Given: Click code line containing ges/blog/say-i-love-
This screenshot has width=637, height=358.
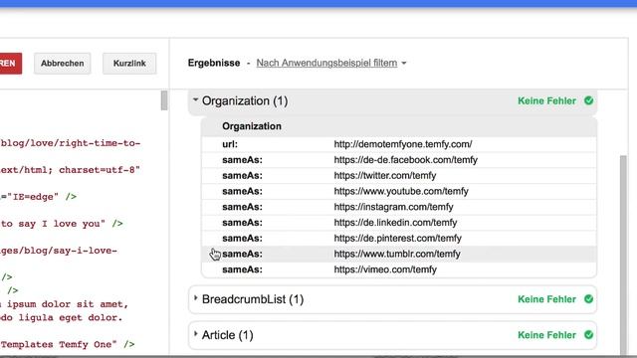Looking at the screenshot, I should point(59,251).
